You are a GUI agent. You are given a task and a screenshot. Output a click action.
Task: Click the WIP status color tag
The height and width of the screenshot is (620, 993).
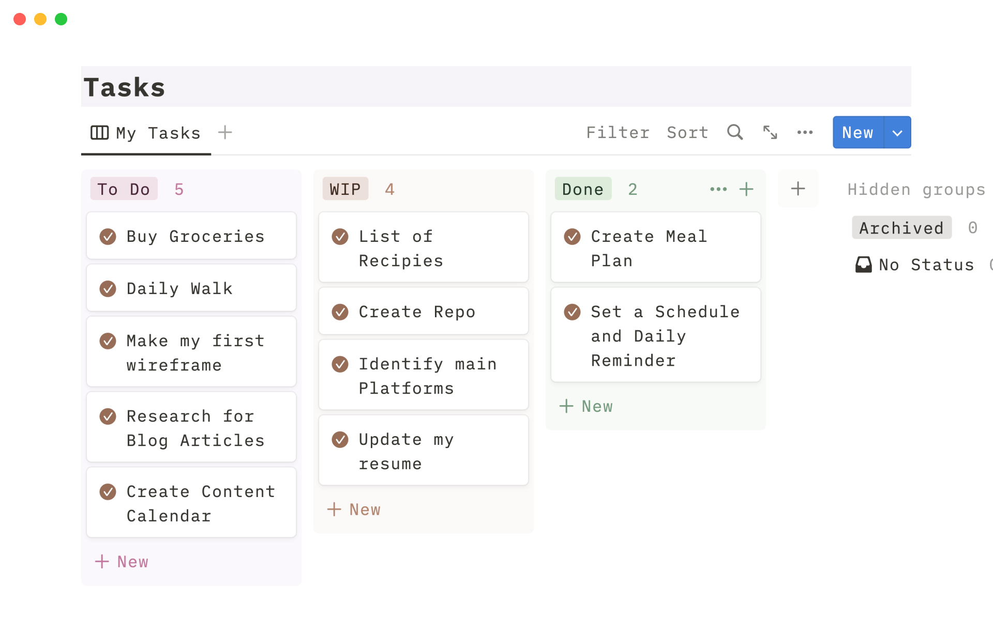point(345,189)
